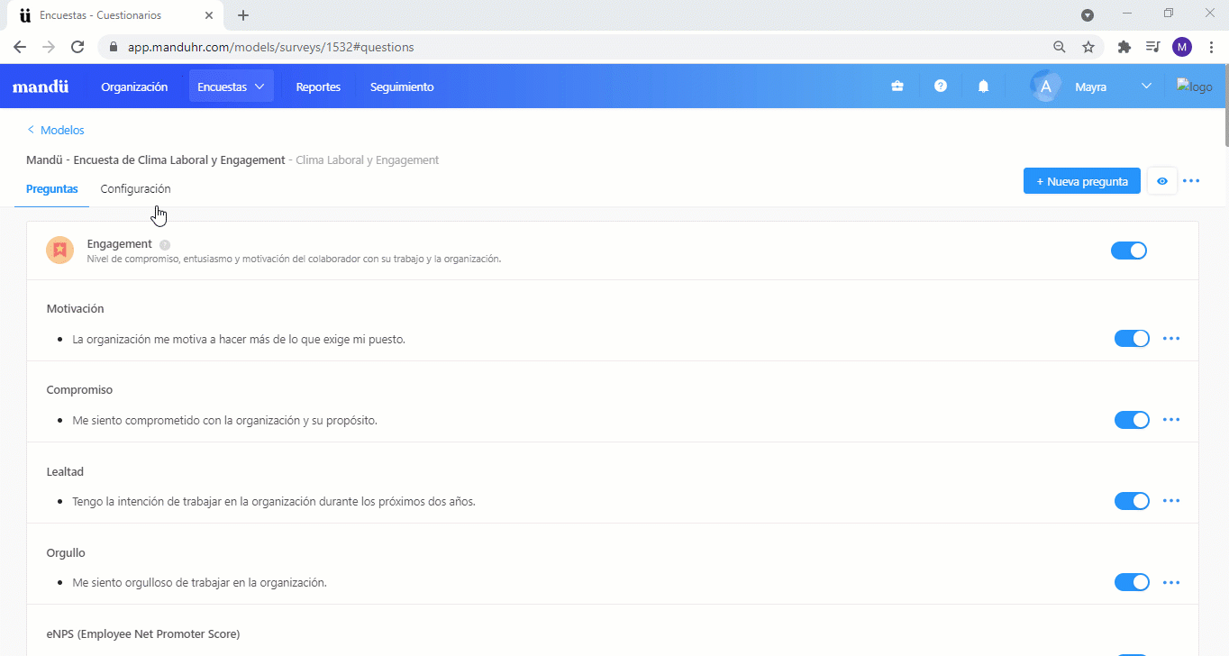Toggle the Compromiso question switch
This screenshot has height=656, width=1229.
pos(1133,420)
